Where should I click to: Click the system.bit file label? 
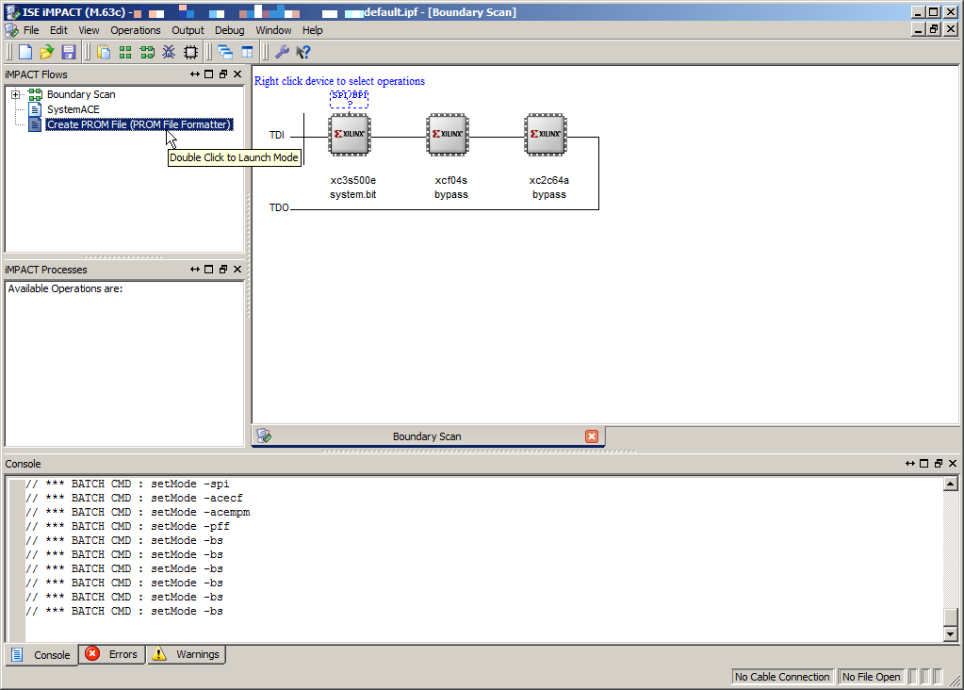tap(352, 194)
